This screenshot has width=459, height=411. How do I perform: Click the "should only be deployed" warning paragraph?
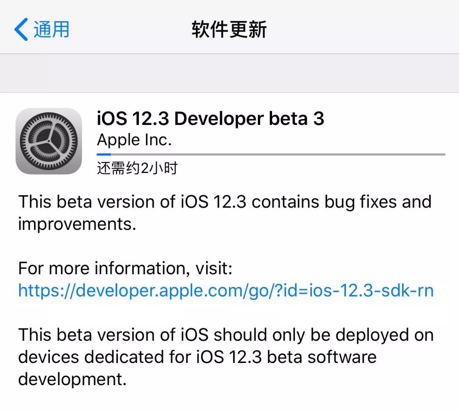[226, 357]
